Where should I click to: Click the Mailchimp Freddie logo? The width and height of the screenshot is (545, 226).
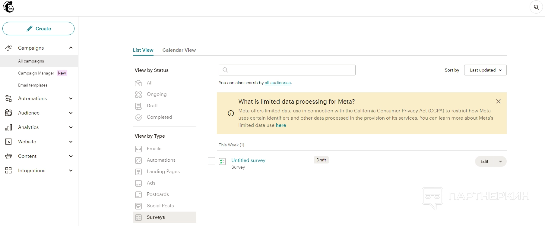tap(8, 7)
